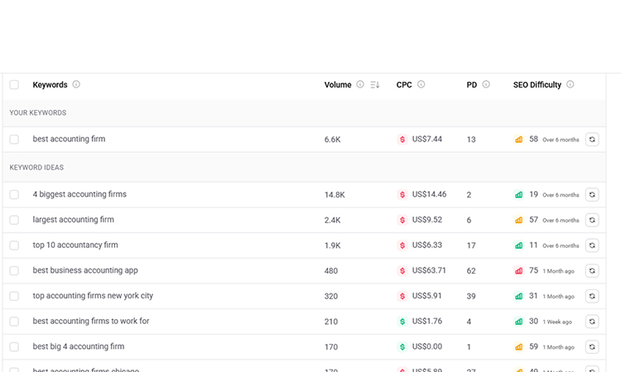Image resolution: width=621 pixels, height=372 pixels.
Task: Click the CPC dollar icon for best business accounting app
Action: tap(402, 270)
